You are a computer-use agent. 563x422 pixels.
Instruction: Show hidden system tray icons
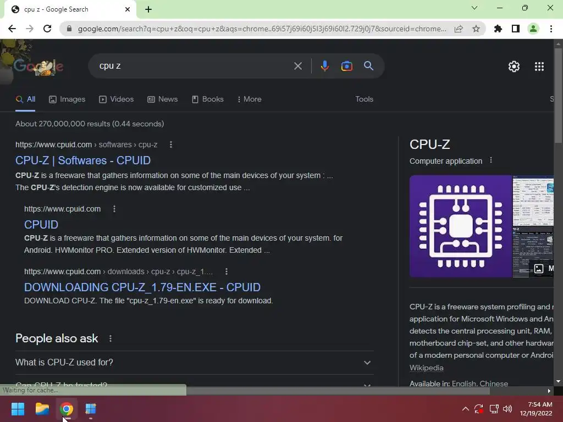point(465,409)
